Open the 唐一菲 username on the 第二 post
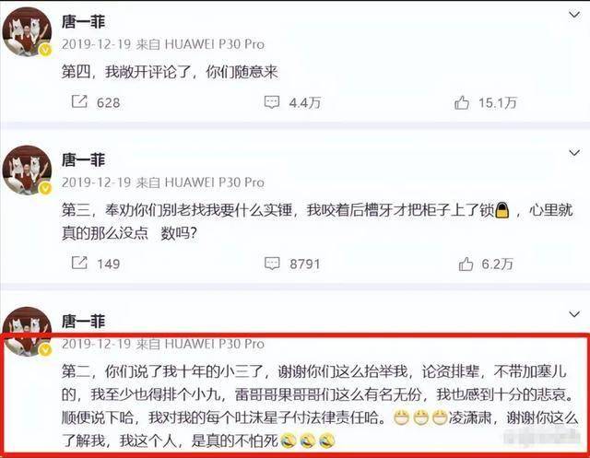 (84, 321)
